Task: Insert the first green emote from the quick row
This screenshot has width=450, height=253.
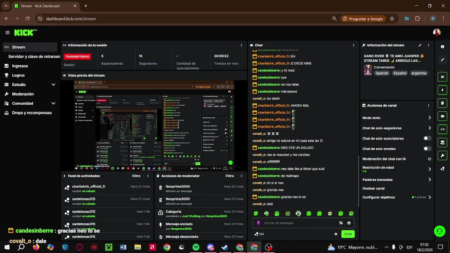Action: [256, 213]
